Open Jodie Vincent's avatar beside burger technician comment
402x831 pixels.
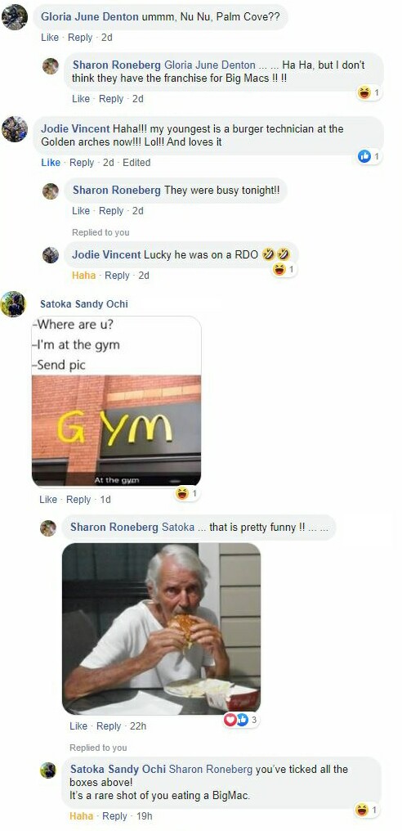coord(15,129)
